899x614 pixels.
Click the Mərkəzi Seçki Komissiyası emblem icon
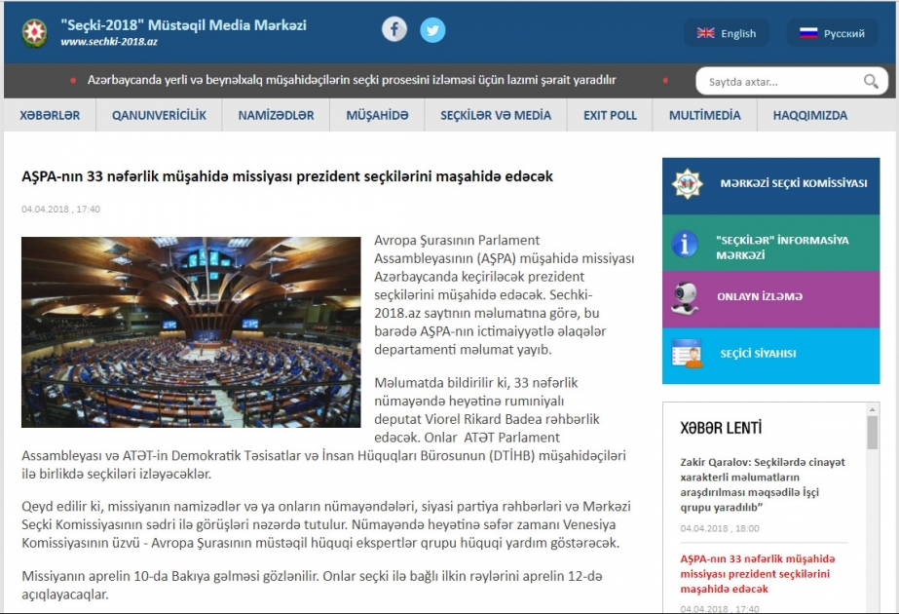pos(687,184)
